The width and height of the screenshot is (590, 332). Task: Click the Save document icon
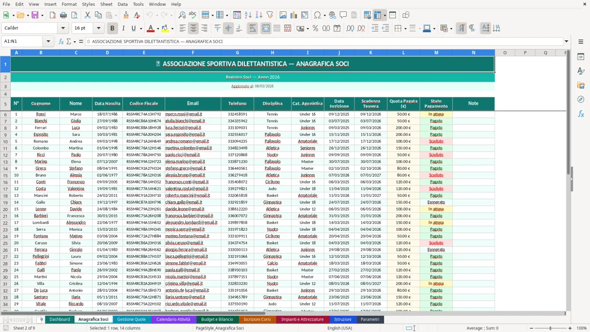coord(35,15)
